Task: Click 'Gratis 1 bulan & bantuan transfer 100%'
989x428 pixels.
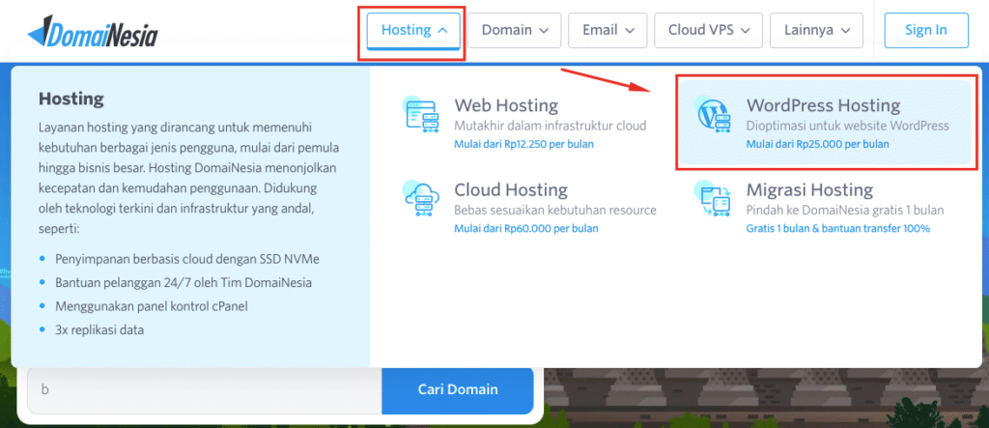Action: point(838,229)
